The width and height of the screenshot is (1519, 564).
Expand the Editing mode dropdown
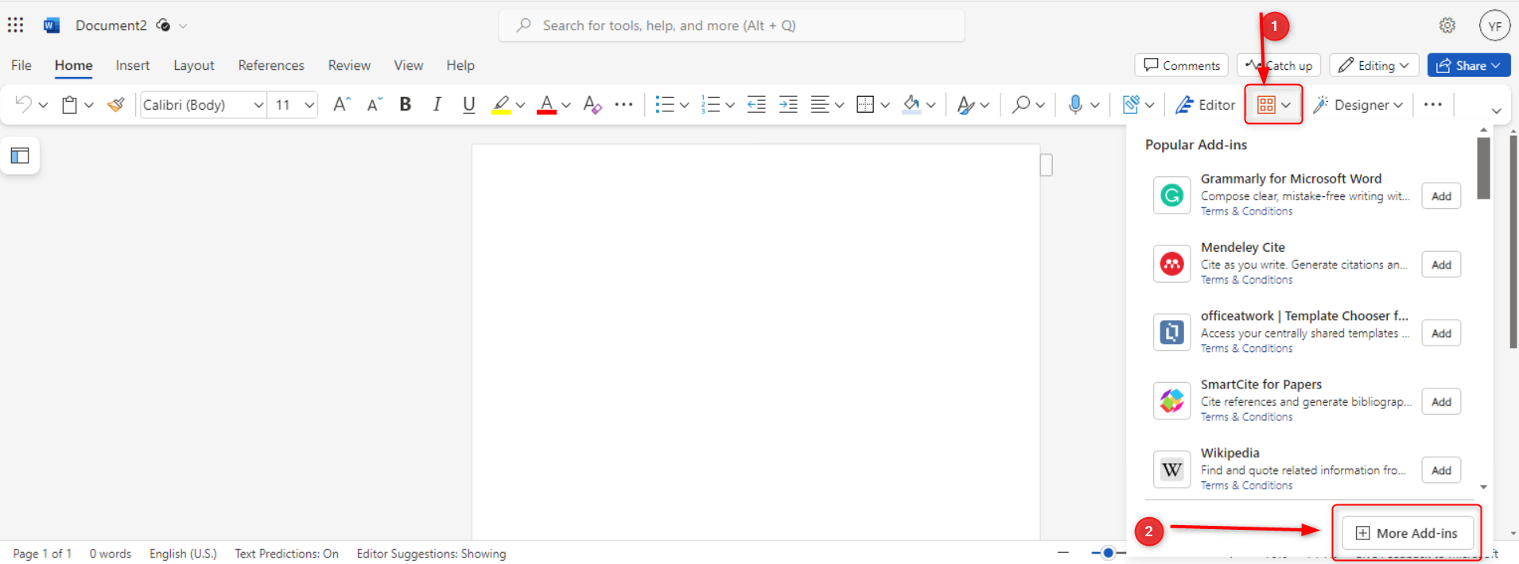1373,66
